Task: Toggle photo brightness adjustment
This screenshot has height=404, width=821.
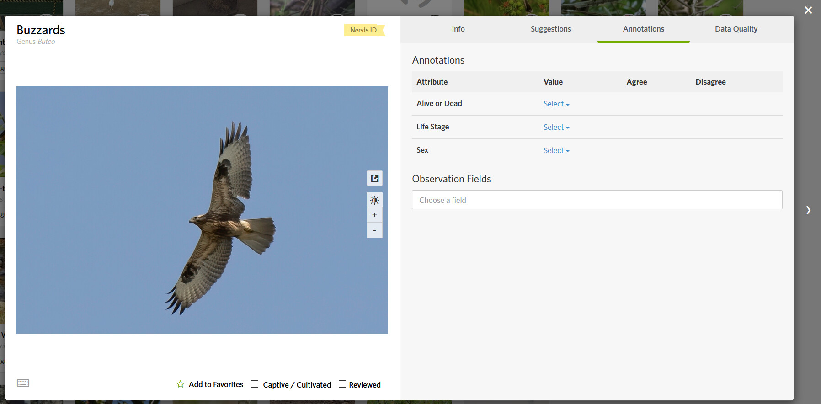Action: pyautogui.click(x=374, y=200)
